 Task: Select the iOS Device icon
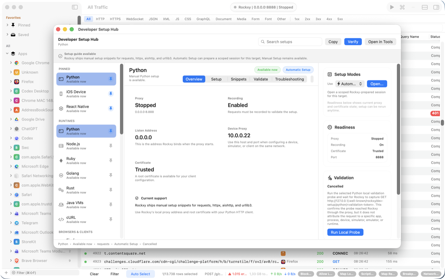click(x=61, y=94)
